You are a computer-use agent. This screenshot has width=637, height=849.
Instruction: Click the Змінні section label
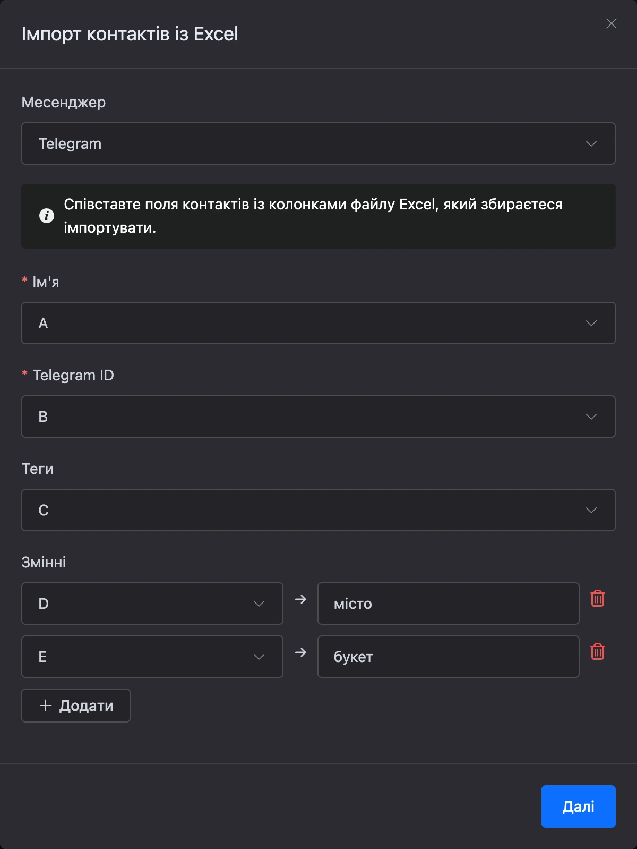tap(44, 562)
